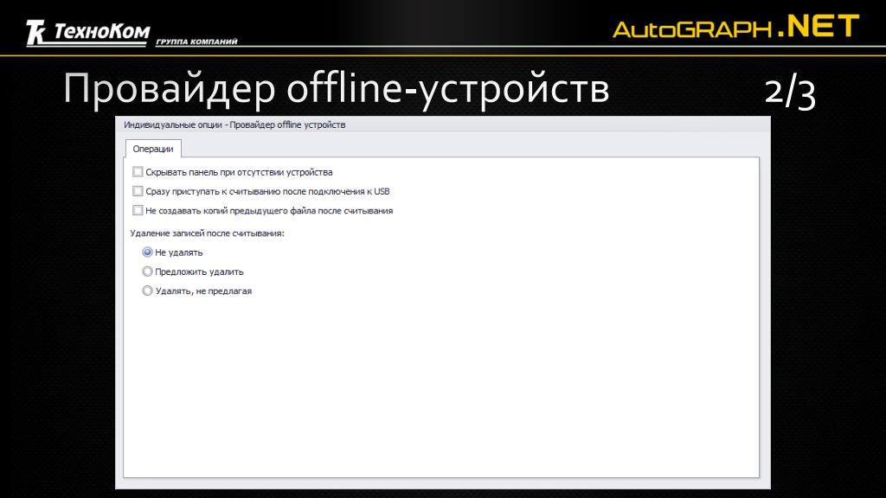The image size is (886, 498).
Task: Enable Скрывать панель при отсутствии устройства checkbox
Action: click(x=138, y=172)
